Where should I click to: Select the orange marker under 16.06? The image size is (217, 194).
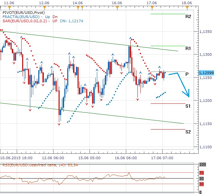[x=117, y=6]
